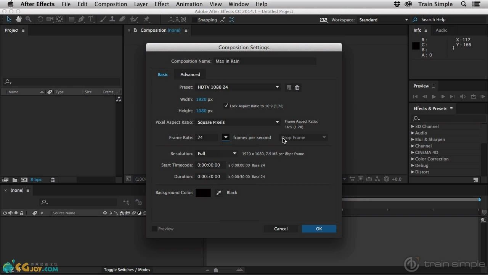Open the Effect menu
Screen dimensions: 488x275
[x=162, y=4]
